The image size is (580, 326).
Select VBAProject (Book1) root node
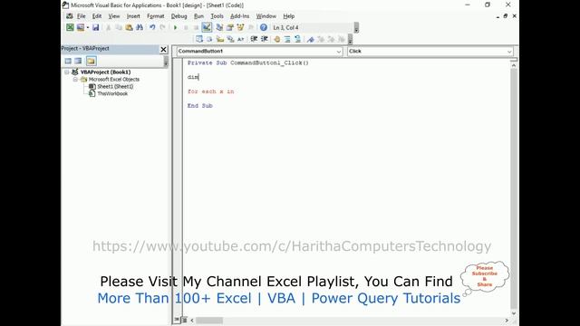pyautogui.click(x=105, y=72)
